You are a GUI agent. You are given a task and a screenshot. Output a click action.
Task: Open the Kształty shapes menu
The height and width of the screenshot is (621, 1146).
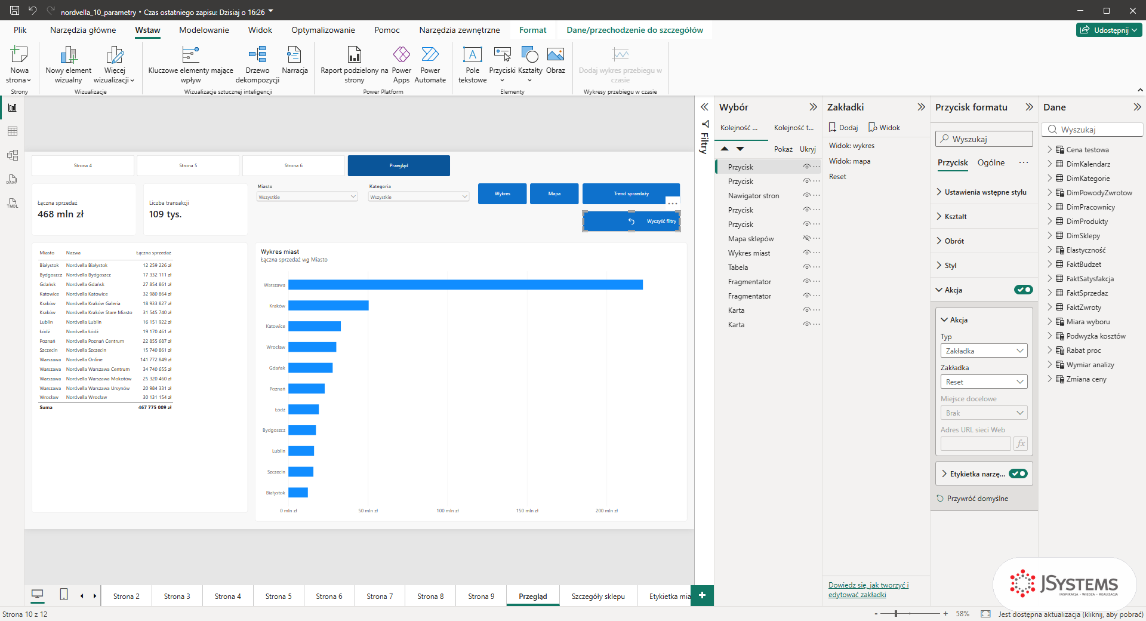(x=530, y=64)
